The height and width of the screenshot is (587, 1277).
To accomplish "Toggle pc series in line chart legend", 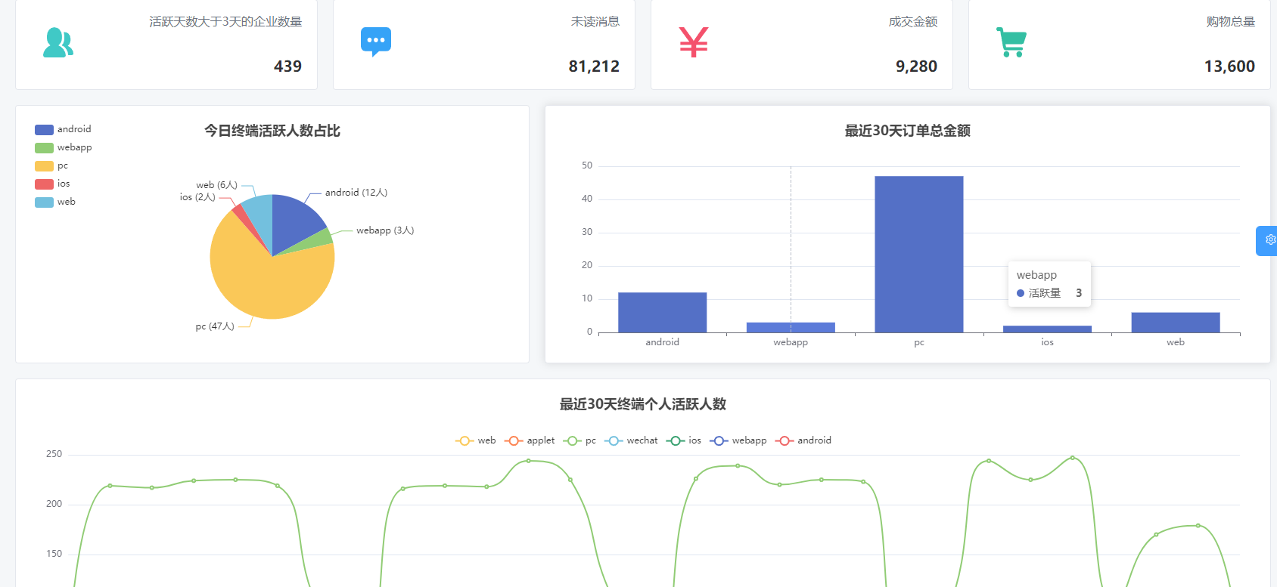I will pos(579,440).
